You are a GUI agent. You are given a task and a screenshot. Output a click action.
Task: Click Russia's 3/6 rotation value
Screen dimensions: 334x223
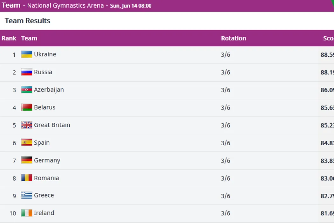(x=226, y=72)
